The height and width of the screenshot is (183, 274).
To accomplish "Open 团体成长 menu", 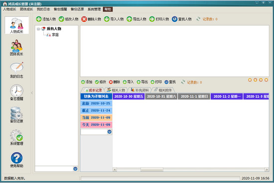I will (26, 9).
